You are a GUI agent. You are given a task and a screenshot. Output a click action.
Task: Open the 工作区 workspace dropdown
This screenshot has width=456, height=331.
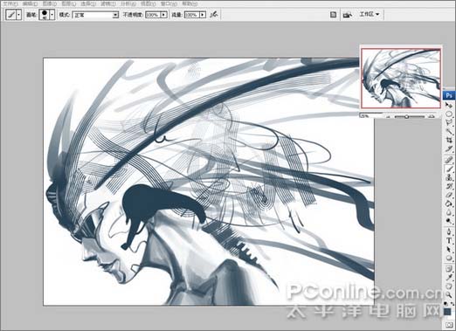[370, 14]
